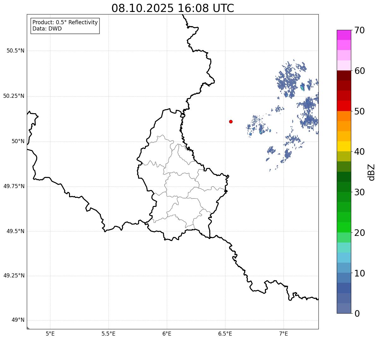Click the 7°E longitude label

click(283, 333)
